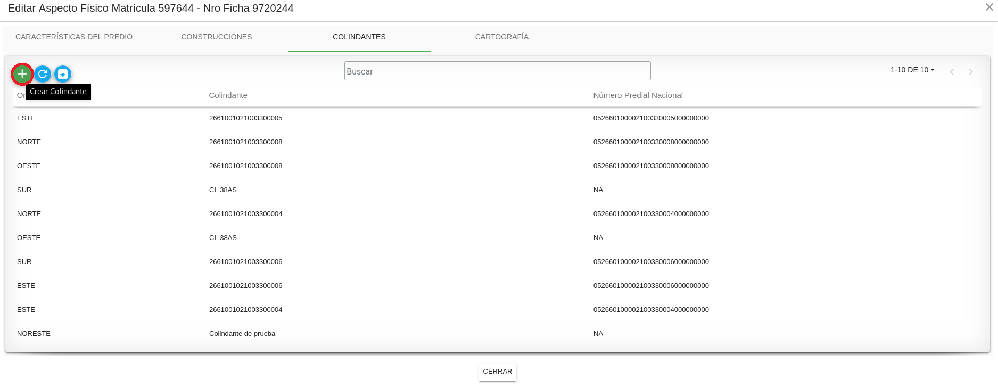Click the Cerrar button
Screen dimensions: 998x387
tap(498, 372)
